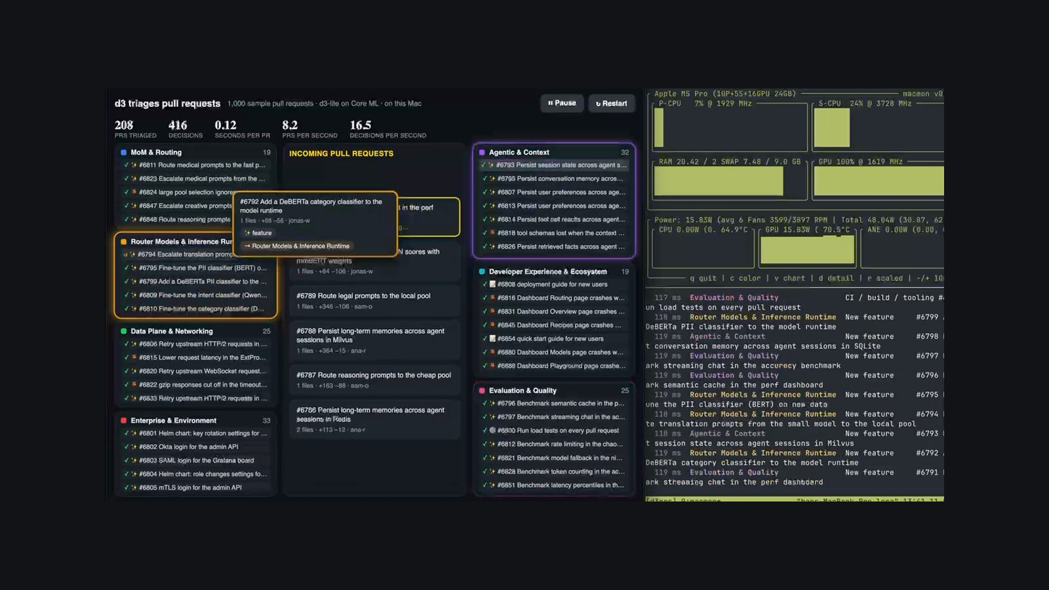The height and width of the screenshot is (590, 1049).
Task: Click the pink Evaluation & Quality square
Action: pyautogui.click(x=482, y=390)
